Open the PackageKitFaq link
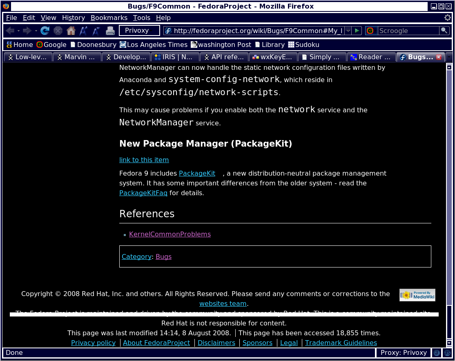This screenshot has width=455, height=361. click(x=143, y=193)
